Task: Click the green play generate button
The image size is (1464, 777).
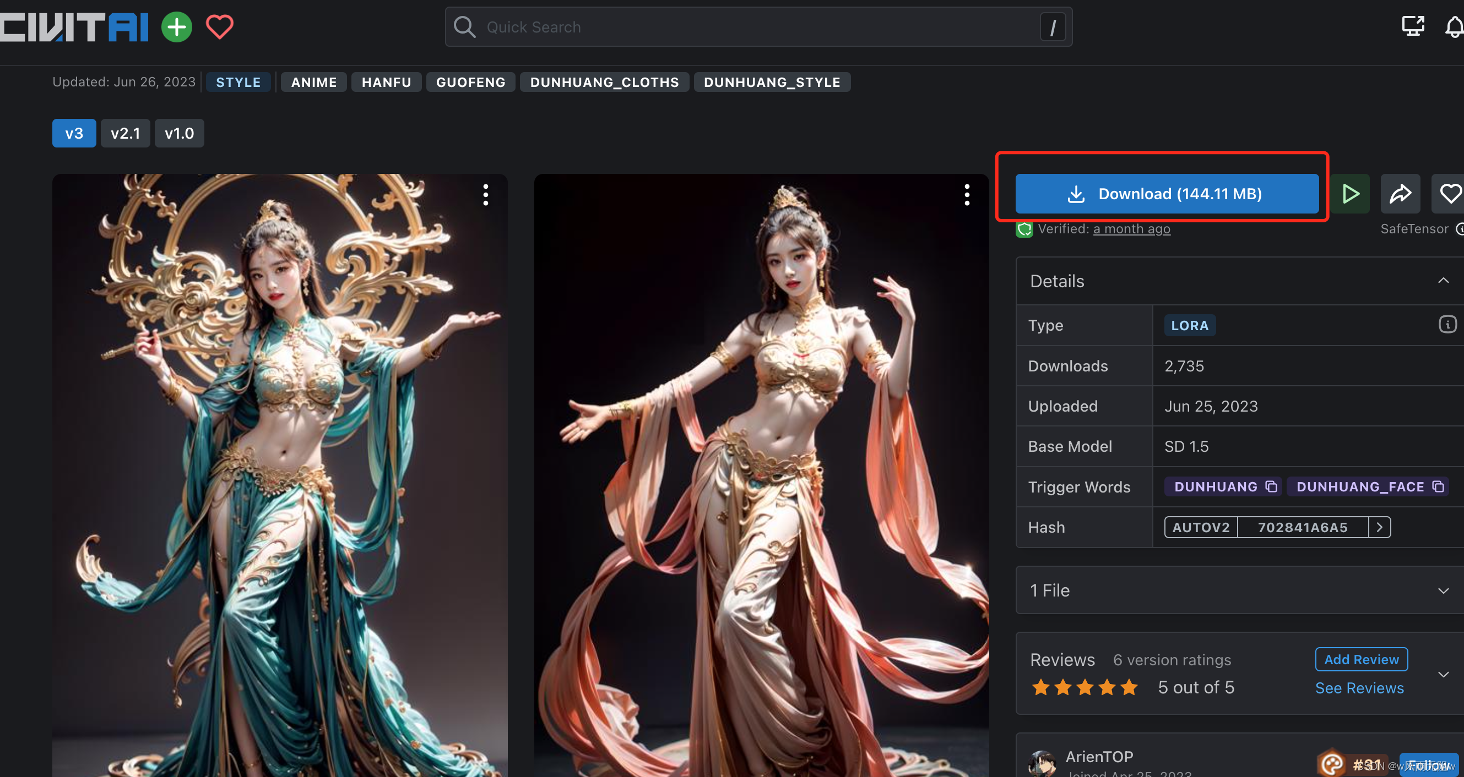Action: pyautogui.click(x=1350, y=194)
